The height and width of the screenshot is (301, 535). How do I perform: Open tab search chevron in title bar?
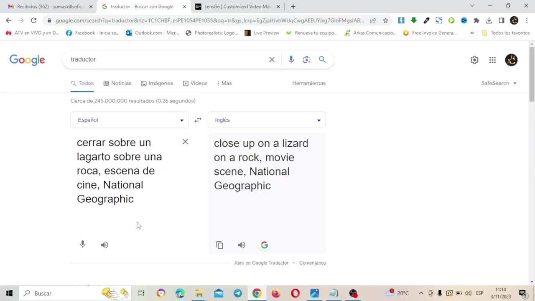tap(472, 6)
